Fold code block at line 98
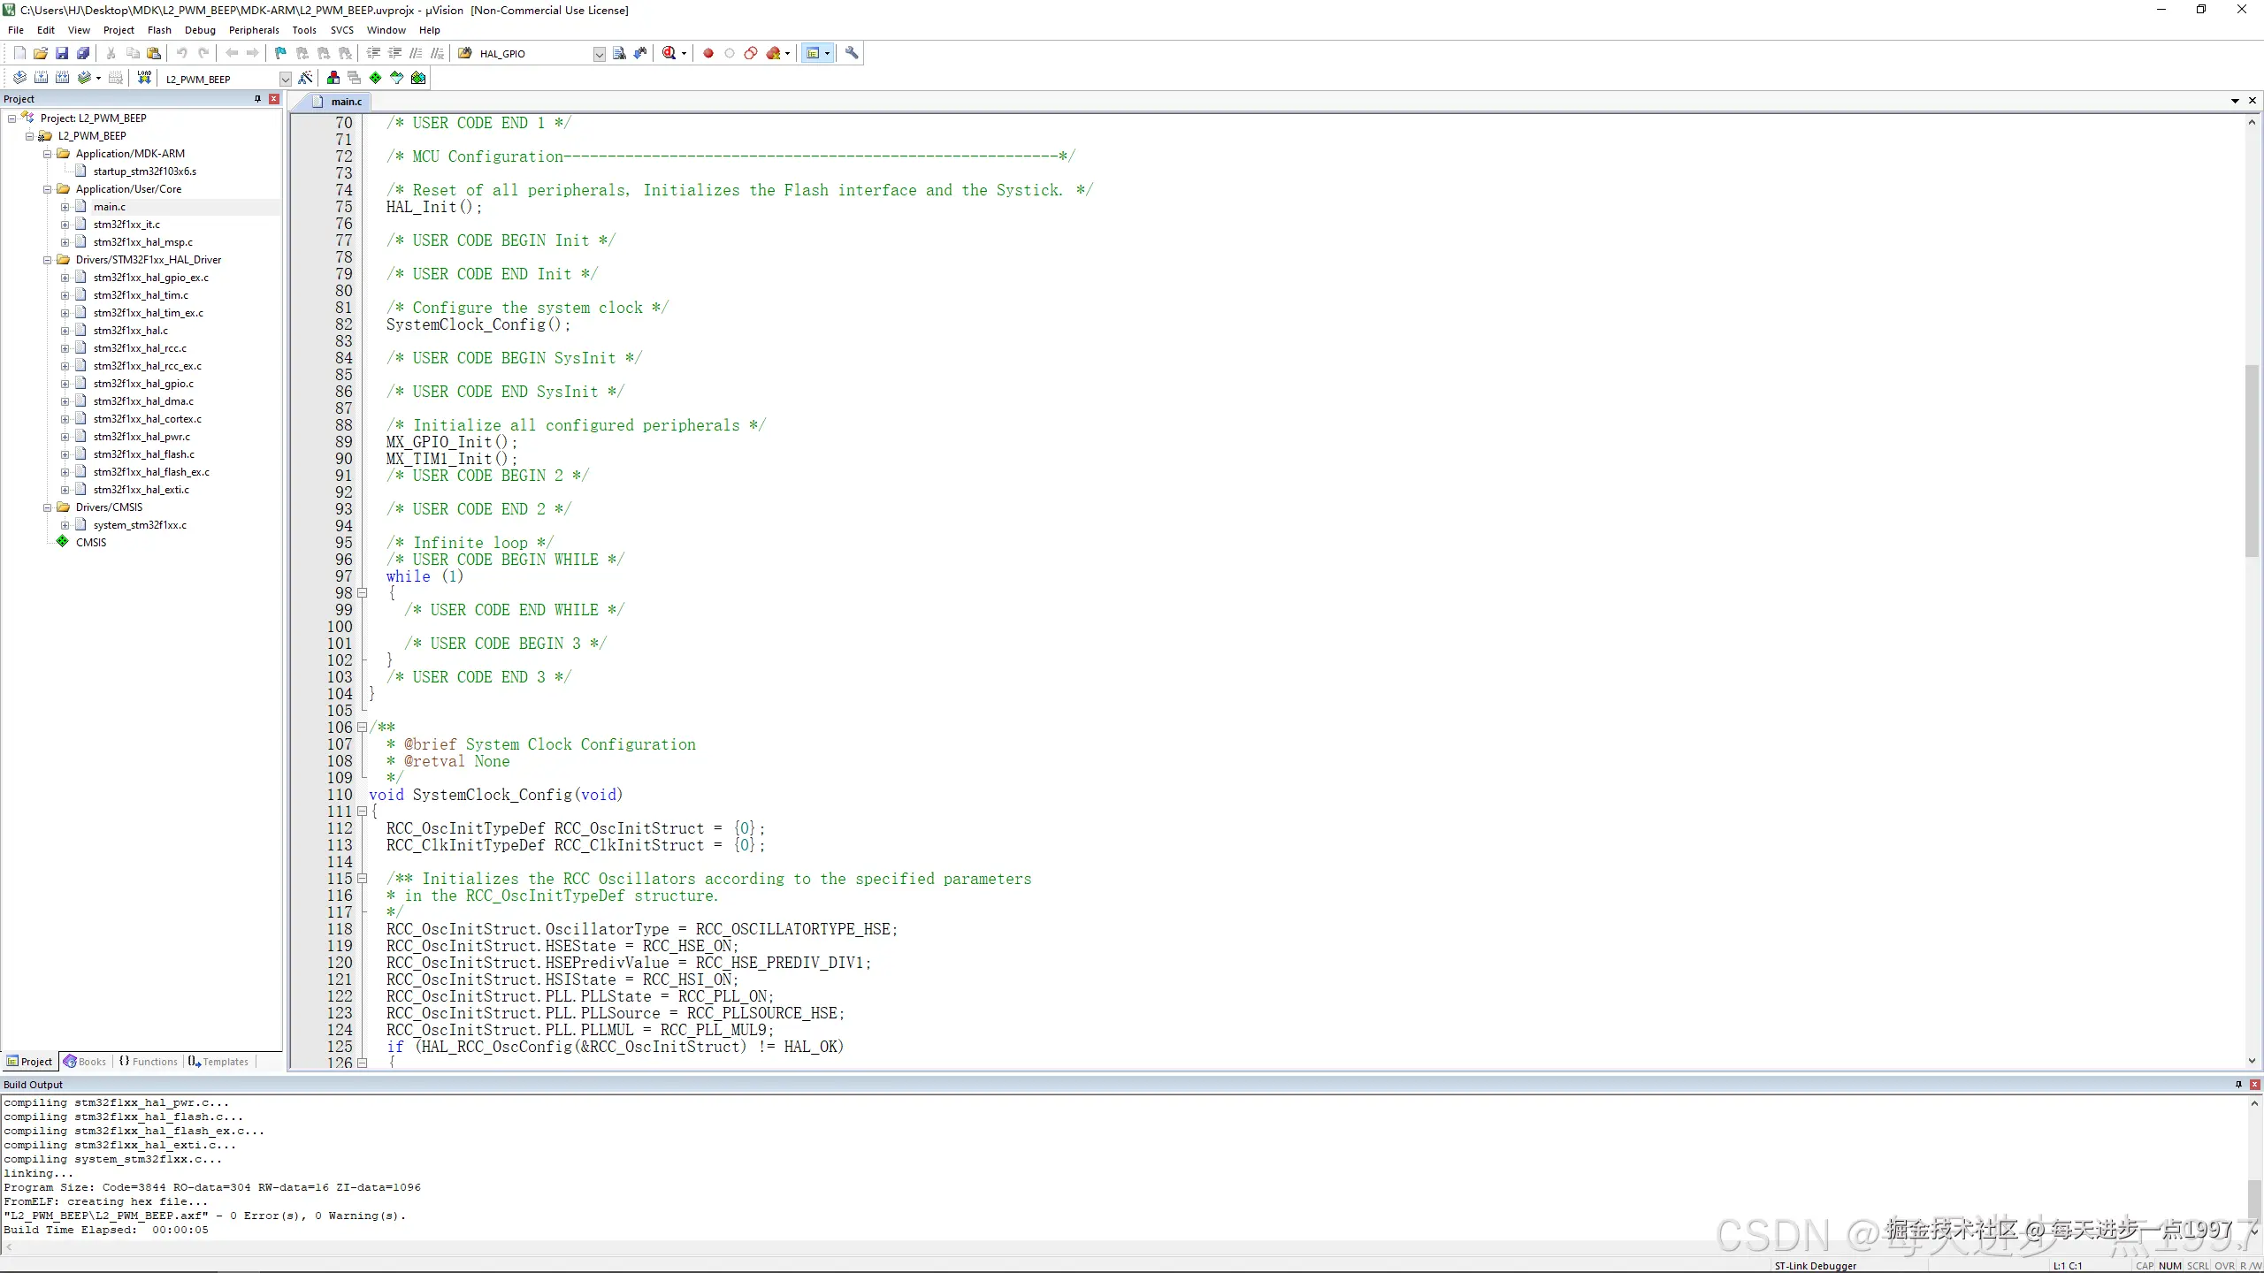The height and width of the screenshot is (1273, 2264). point(362,593)
